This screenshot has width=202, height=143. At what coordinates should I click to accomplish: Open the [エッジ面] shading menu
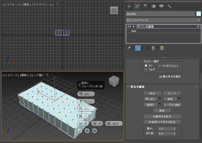point(36,75)
